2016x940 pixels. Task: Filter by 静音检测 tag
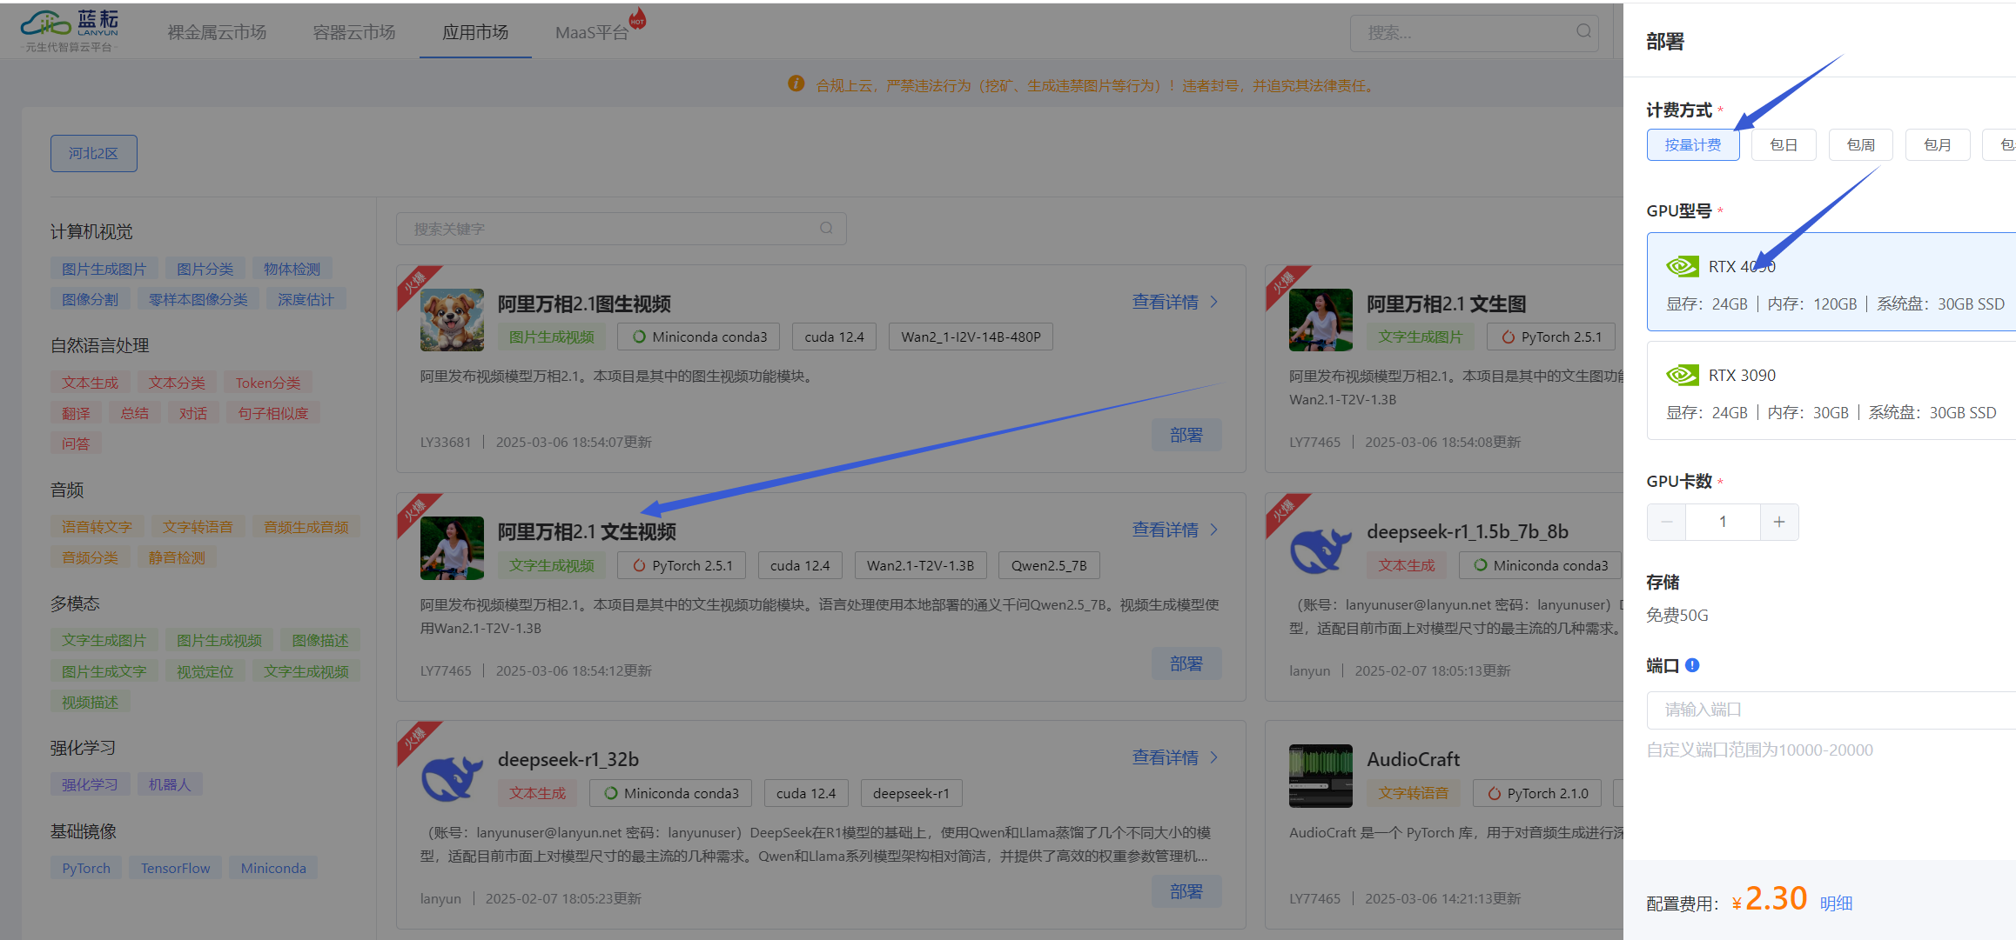tap(177, 557)
